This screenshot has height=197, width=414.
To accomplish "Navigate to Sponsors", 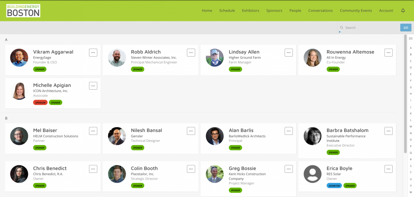I will click(x=274, y=10).
